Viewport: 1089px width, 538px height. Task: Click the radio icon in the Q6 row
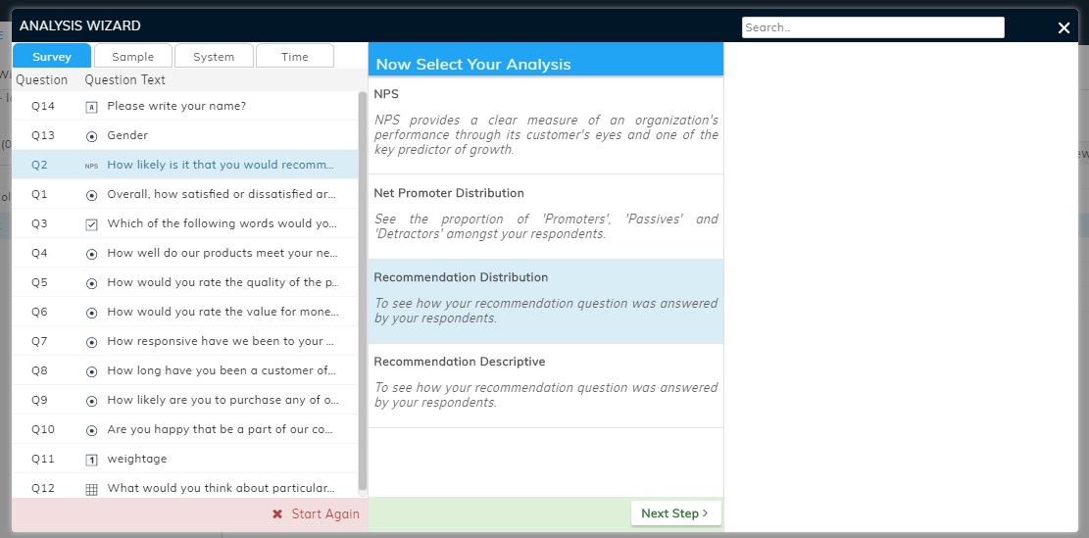pos(91,313)
